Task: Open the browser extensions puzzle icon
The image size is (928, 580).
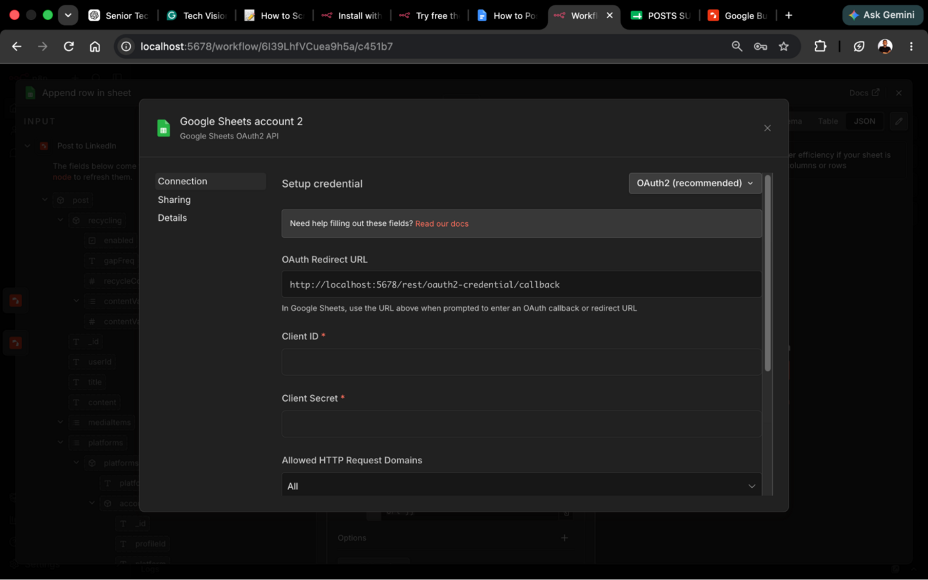Action: click(x=821, y=46)
